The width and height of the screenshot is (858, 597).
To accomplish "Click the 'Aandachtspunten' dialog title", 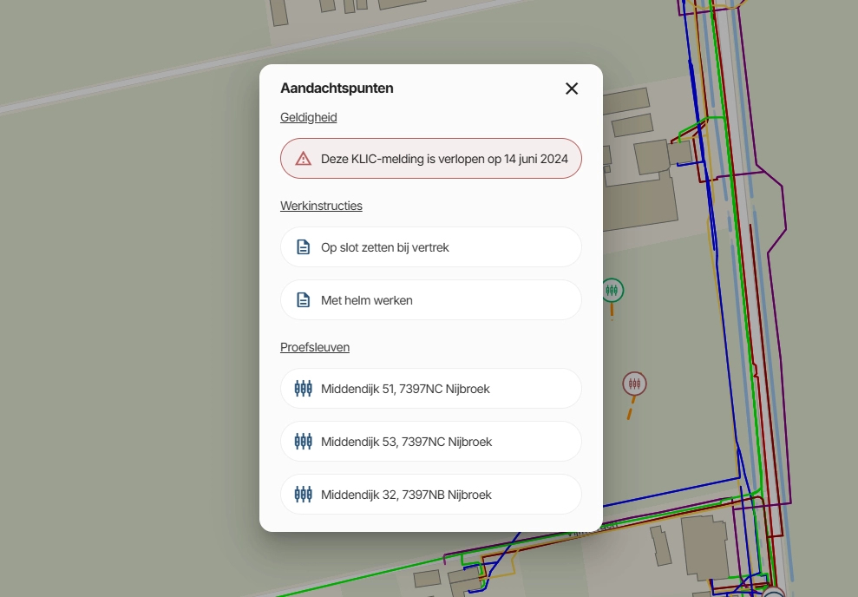I will [337, 89].
